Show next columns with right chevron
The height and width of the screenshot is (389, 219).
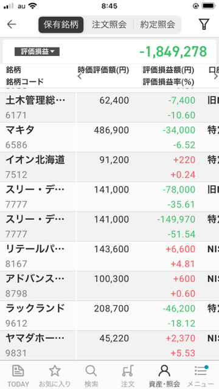coord(216,76)
